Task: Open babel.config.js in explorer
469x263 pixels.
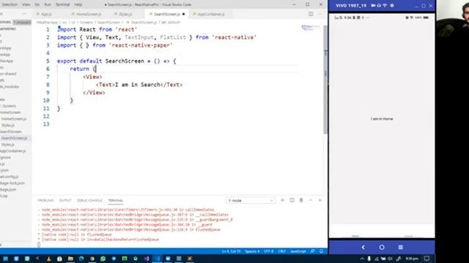Action: [x=9, y=177]
